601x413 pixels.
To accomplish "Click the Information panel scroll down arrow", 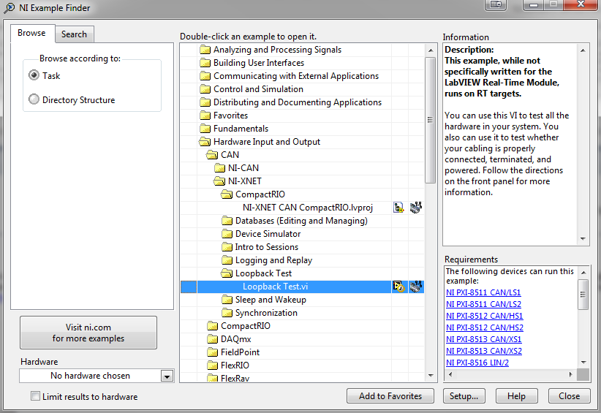I will [x=583, y=239].
